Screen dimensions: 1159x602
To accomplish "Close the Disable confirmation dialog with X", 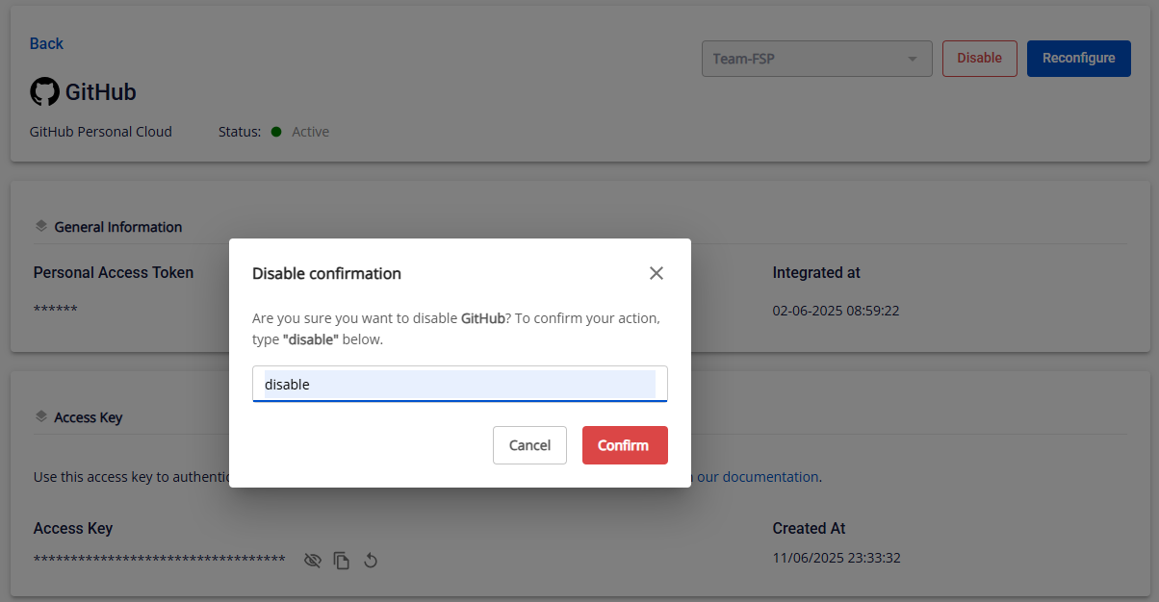I will coord(657,273).
